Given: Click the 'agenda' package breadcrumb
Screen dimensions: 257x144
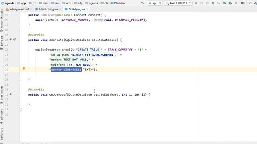Looking at the screenshot, I should tap(92, 3).
